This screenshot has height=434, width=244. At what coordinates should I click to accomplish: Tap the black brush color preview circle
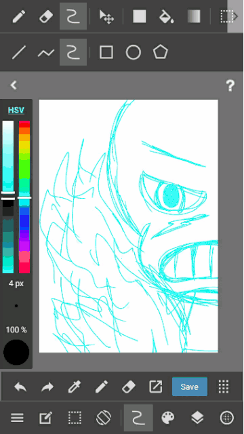(16, 353)
